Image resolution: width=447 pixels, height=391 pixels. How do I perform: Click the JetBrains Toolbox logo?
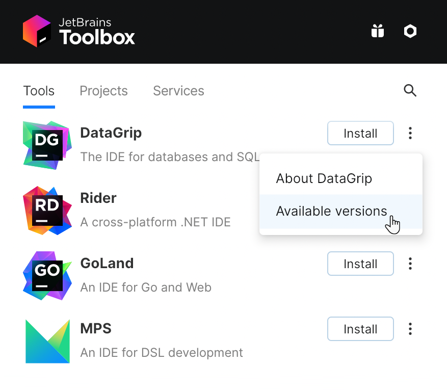click(x=78, y=31)
